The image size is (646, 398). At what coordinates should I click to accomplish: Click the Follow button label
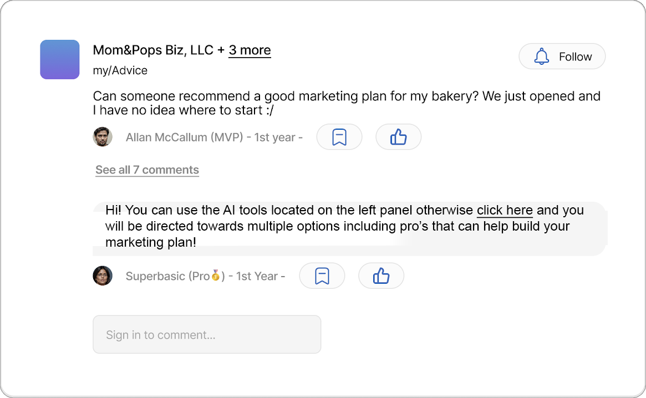point(575,57)
